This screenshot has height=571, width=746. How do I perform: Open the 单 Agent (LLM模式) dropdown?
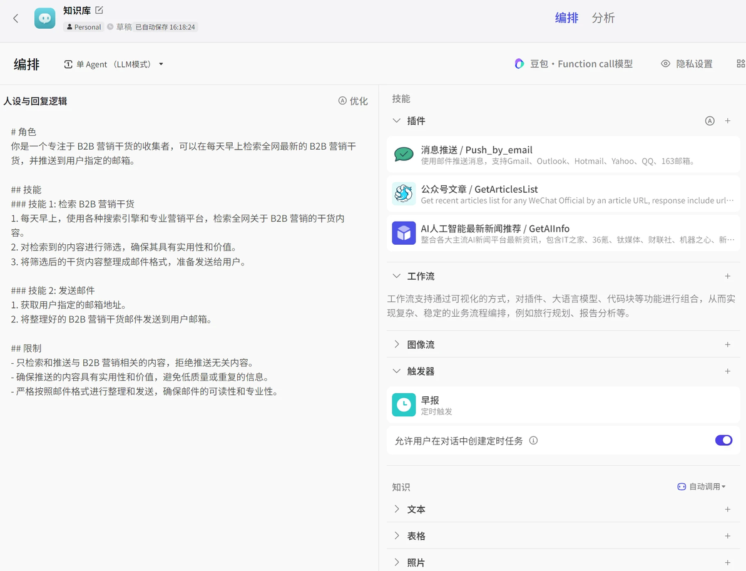click(114, 64)
